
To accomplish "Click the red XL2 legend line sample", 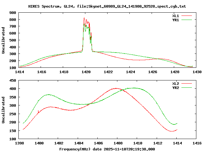I will 187,84.
